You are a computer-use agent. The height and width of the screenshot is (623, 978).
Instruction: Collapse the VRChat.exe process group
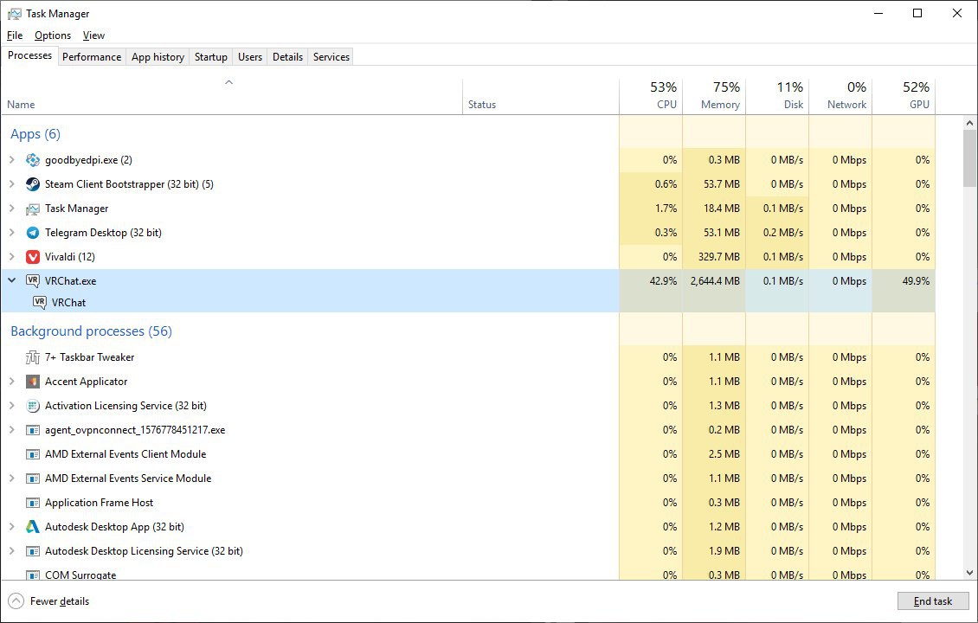12,280
